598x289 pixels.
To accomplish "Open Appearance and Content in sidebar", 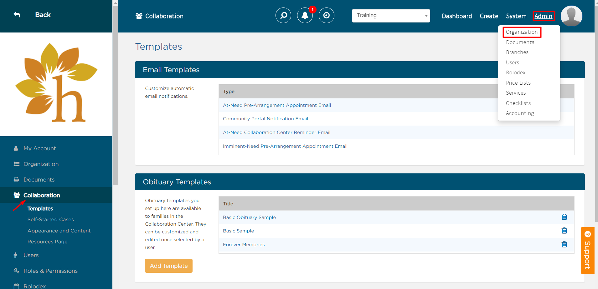I will pyautogui.click(x=59, y=231).
